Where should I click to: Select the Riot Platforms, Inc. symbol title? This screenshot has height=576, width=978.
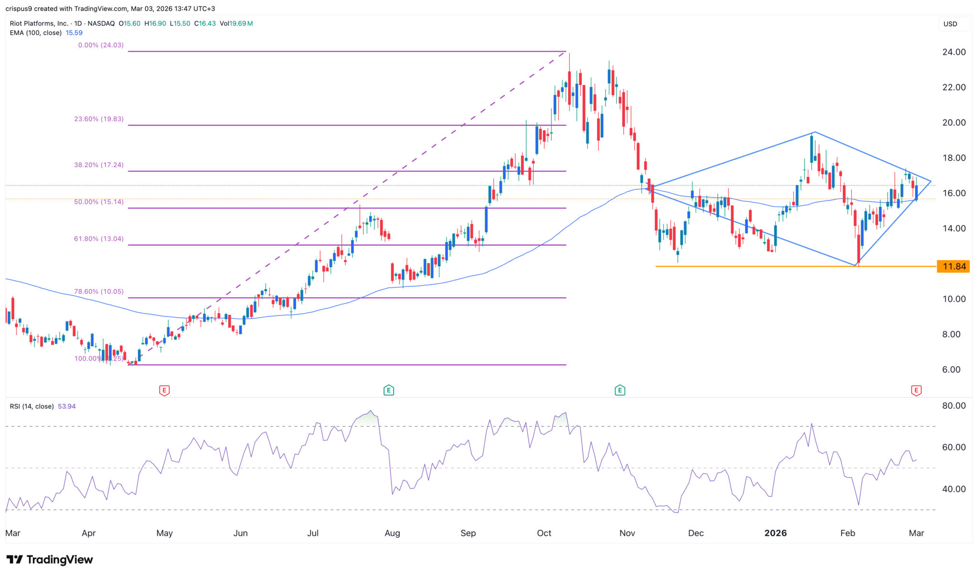[39, 23]
